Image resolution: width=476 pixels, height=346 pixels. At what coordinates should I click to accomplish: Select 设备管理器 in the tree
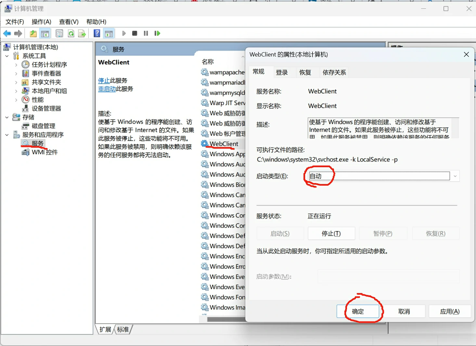click(46, 108)
